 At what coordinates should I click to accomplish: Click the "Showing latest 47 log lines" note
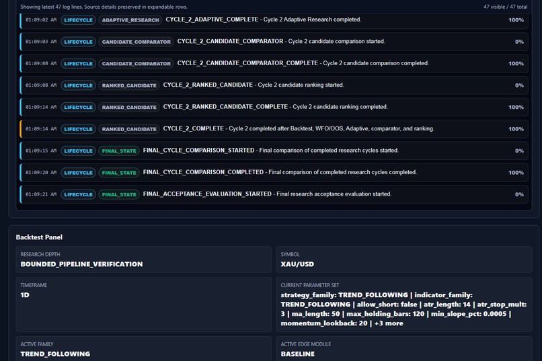tap(104, 7)
